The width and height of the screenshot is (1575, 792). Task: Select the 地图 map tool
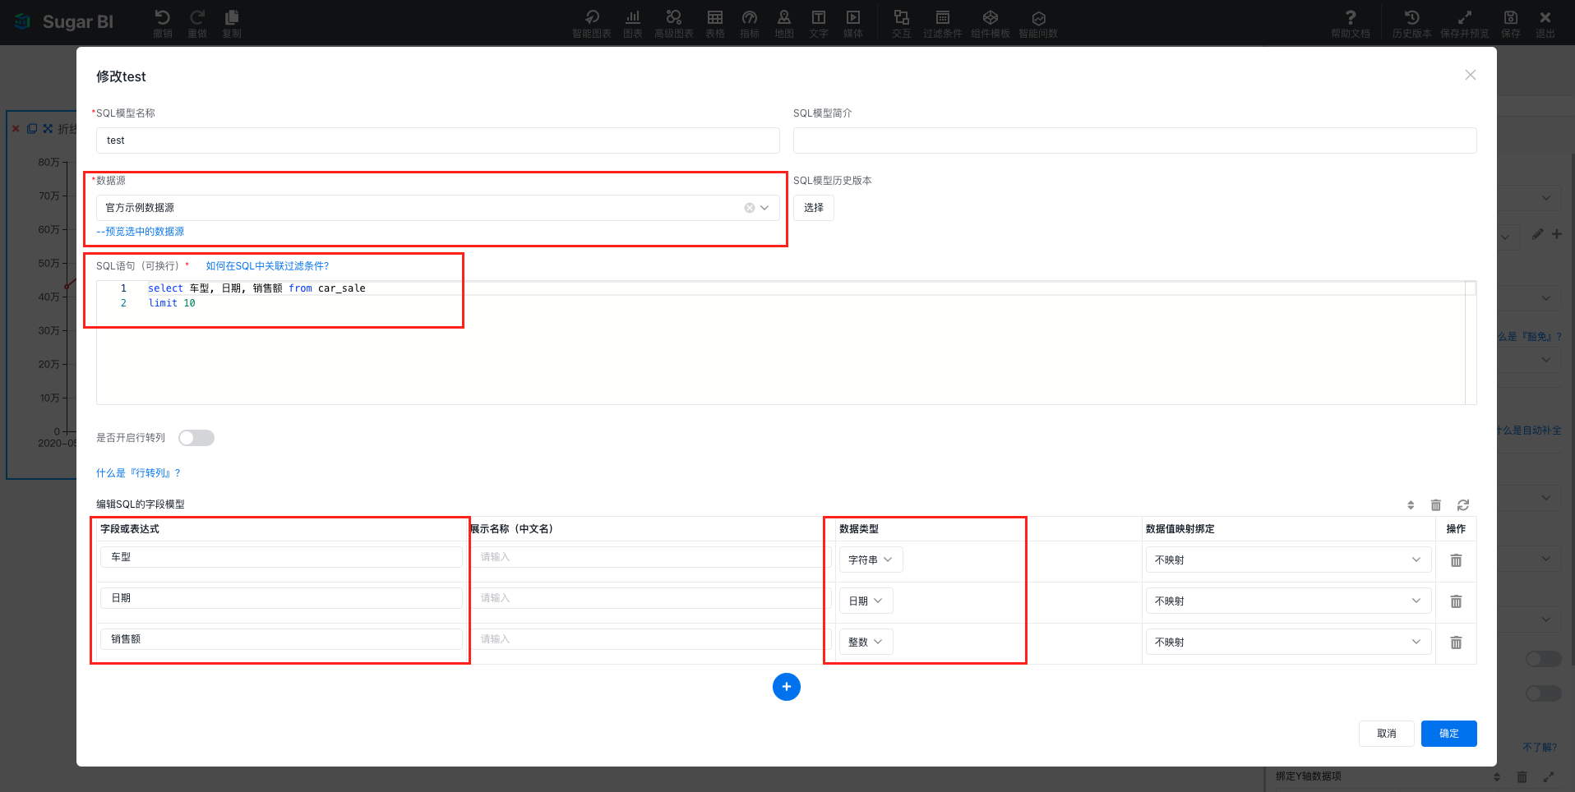[784, 23]
